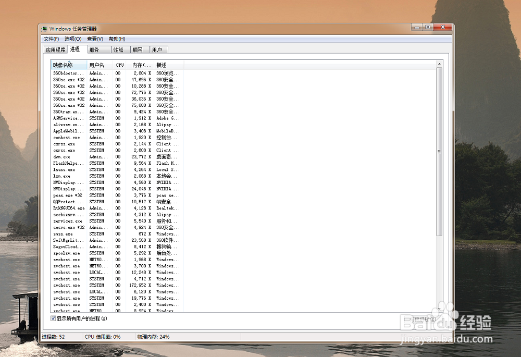521x357 pixels.
Task: Sort by 用户名 column header
Action: (100, 65)
